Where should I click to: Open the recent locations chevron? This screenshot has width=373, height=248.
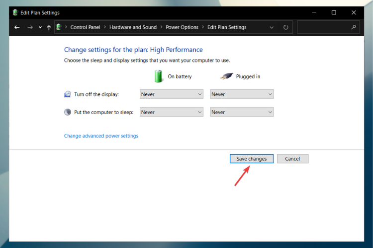tap(40, 28)
